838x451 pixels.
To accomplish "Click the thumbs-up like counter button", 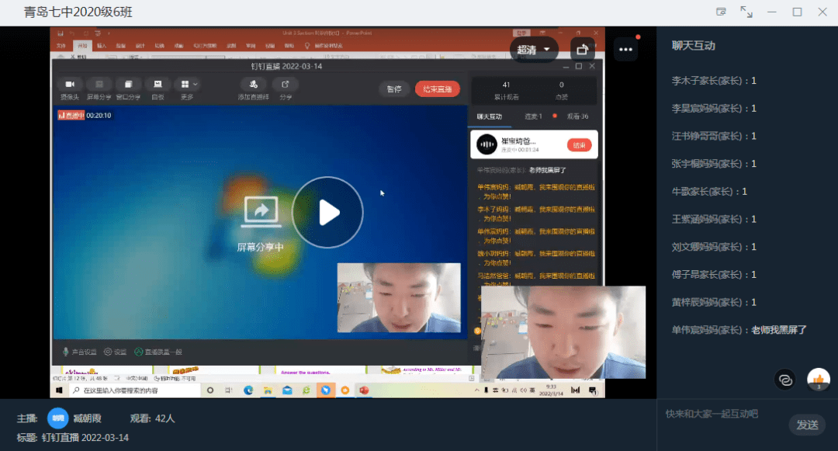I will 819,380.
